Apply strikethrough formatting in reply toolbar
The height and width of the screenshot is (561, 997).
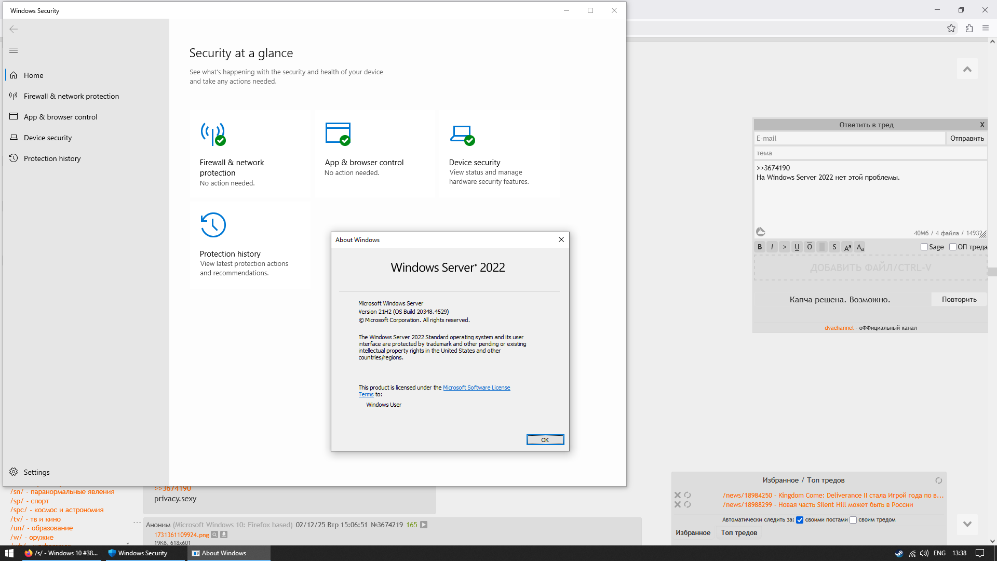pyautogui.click(x=834, y=247)
